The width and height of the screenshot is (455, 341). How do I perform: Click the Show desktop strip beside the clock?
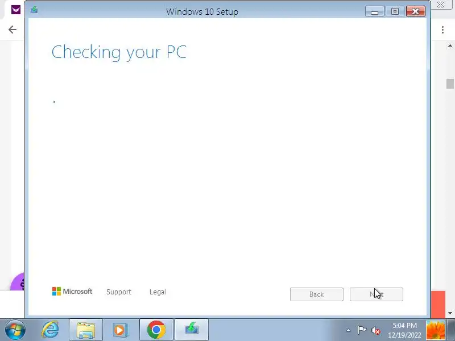tap(451, 330)
